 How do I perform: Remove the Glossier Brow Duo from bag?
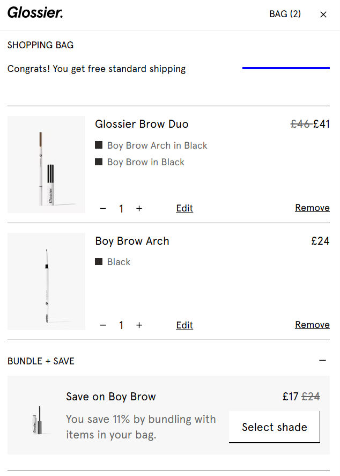[x=312, y=208]
